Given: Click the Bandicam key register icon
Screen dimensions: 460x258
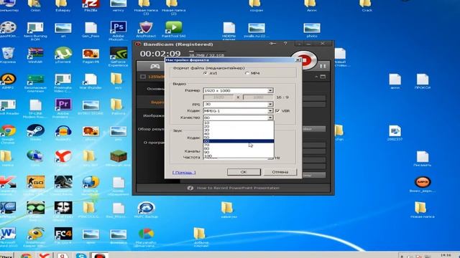Looking at the screenshot, I should pos(272,44).
